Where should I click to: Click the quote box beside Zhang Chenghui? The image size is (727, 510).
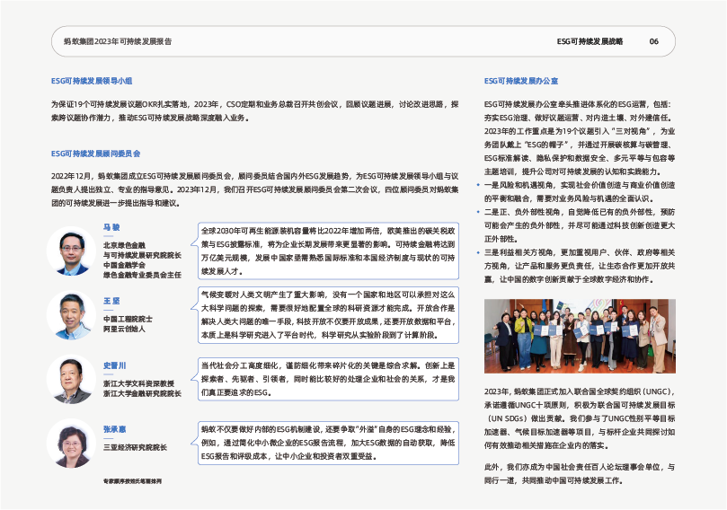(x=328, y=443)
